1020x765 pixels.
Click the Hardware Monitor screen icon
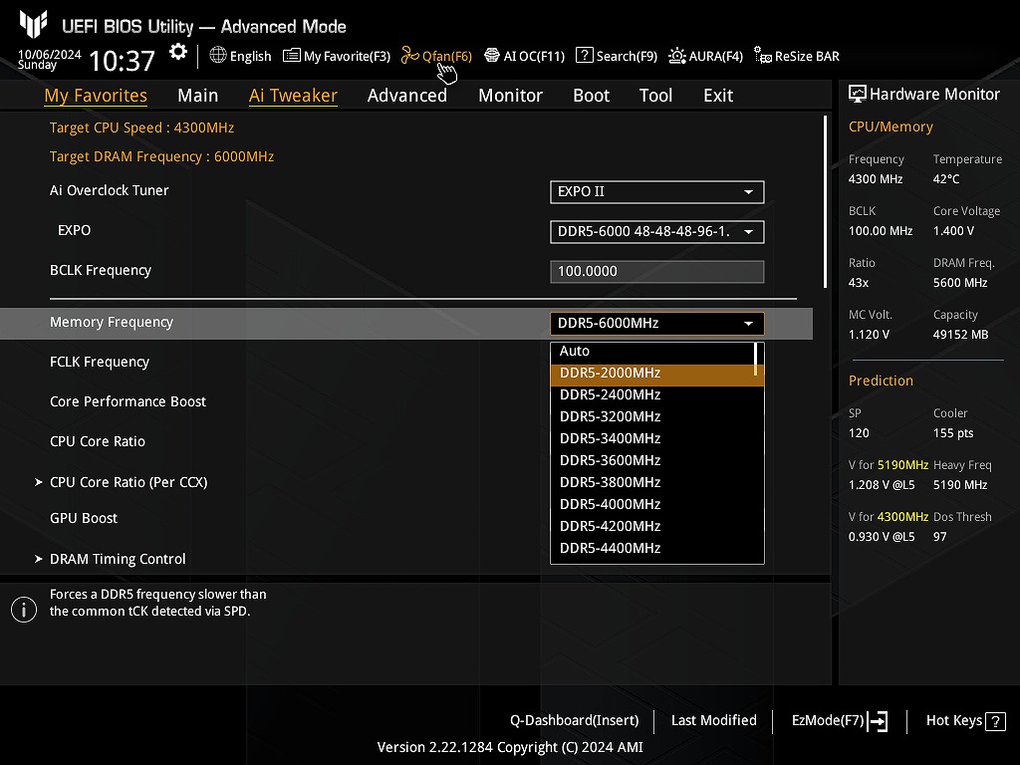[x=858, y=95]
